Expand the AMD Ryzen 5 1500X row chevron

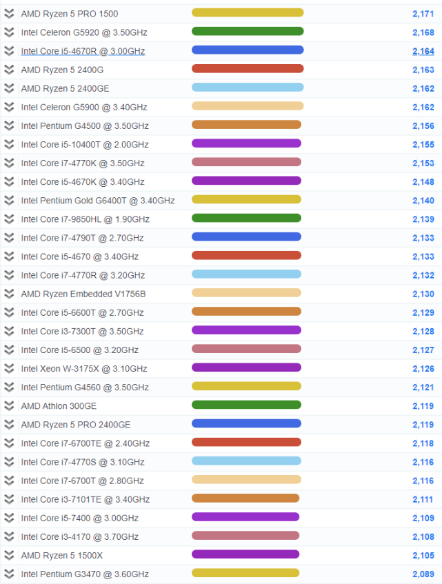(9, 555)
